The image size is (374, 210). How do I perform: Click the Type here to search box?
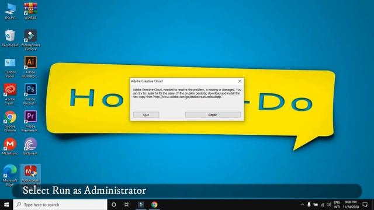[60, 205]
